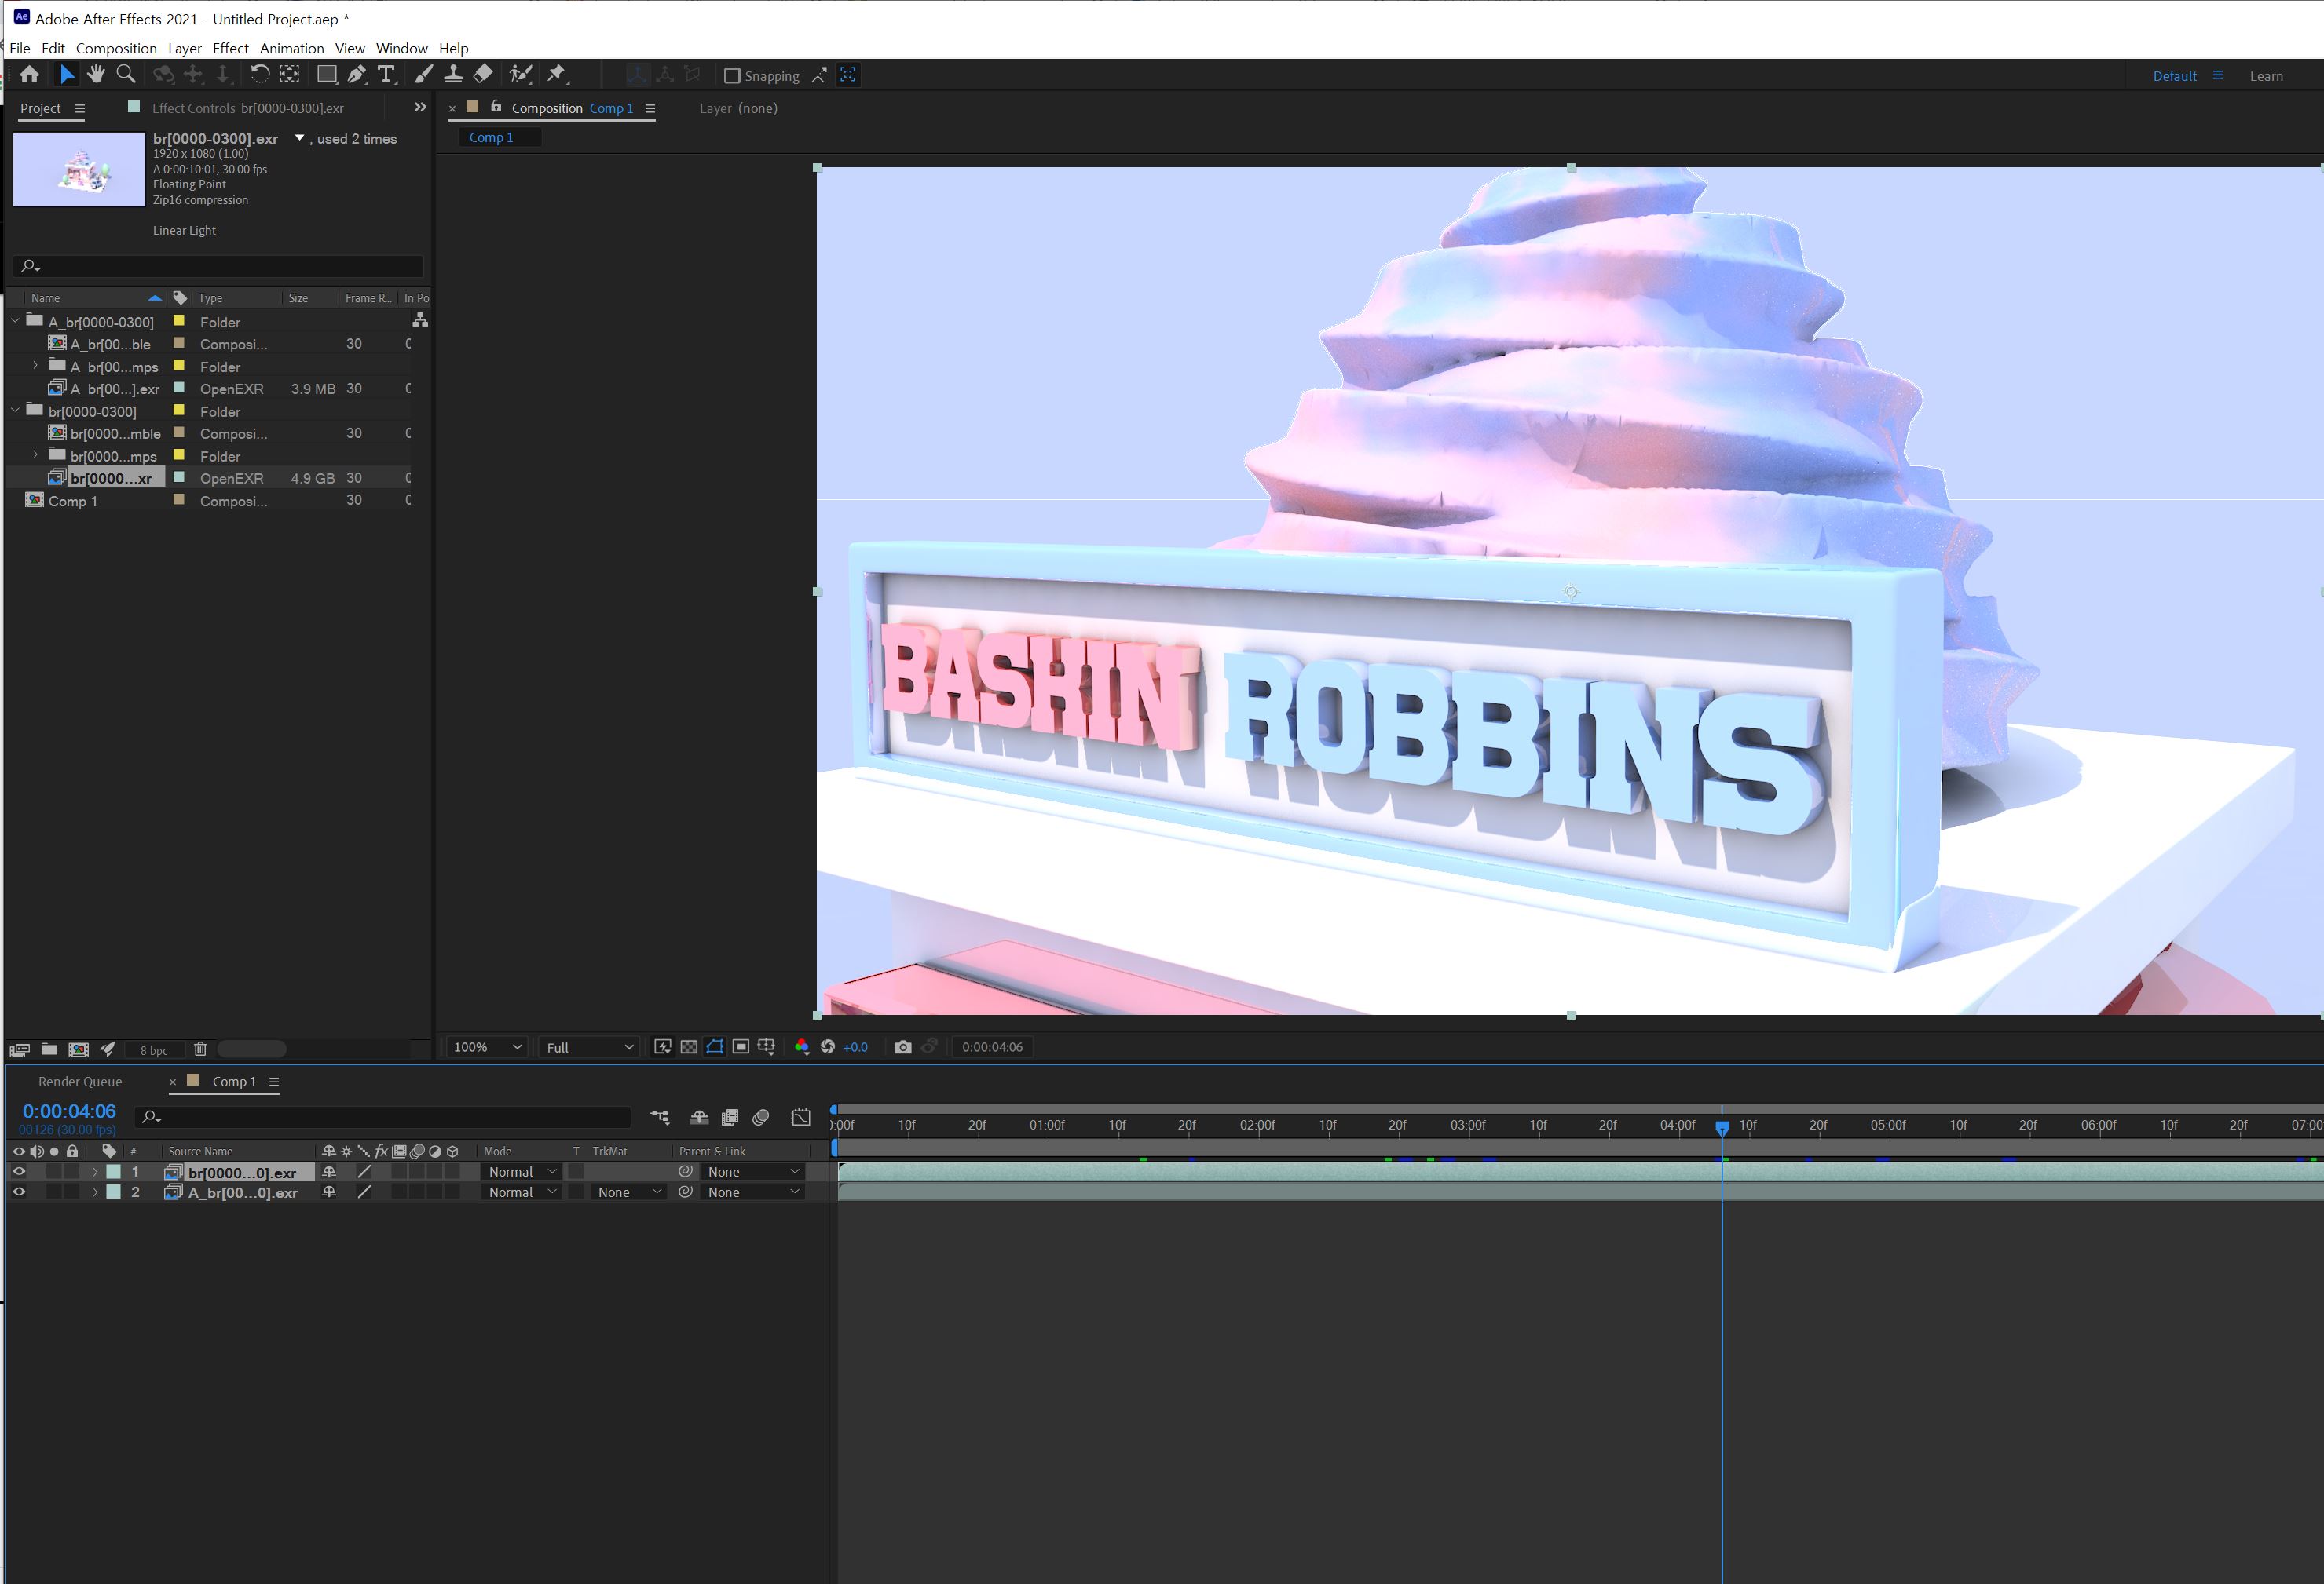Select the Pan Behind anchor point tool
The image size is (2324, 1584).
point(289,74)
